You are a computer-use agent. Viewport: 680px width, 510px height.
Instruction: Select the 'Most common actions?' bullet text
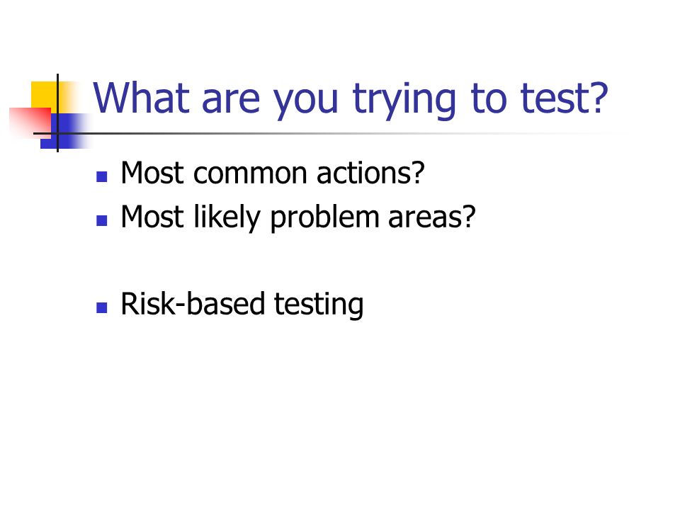click(x=272, y=173)
